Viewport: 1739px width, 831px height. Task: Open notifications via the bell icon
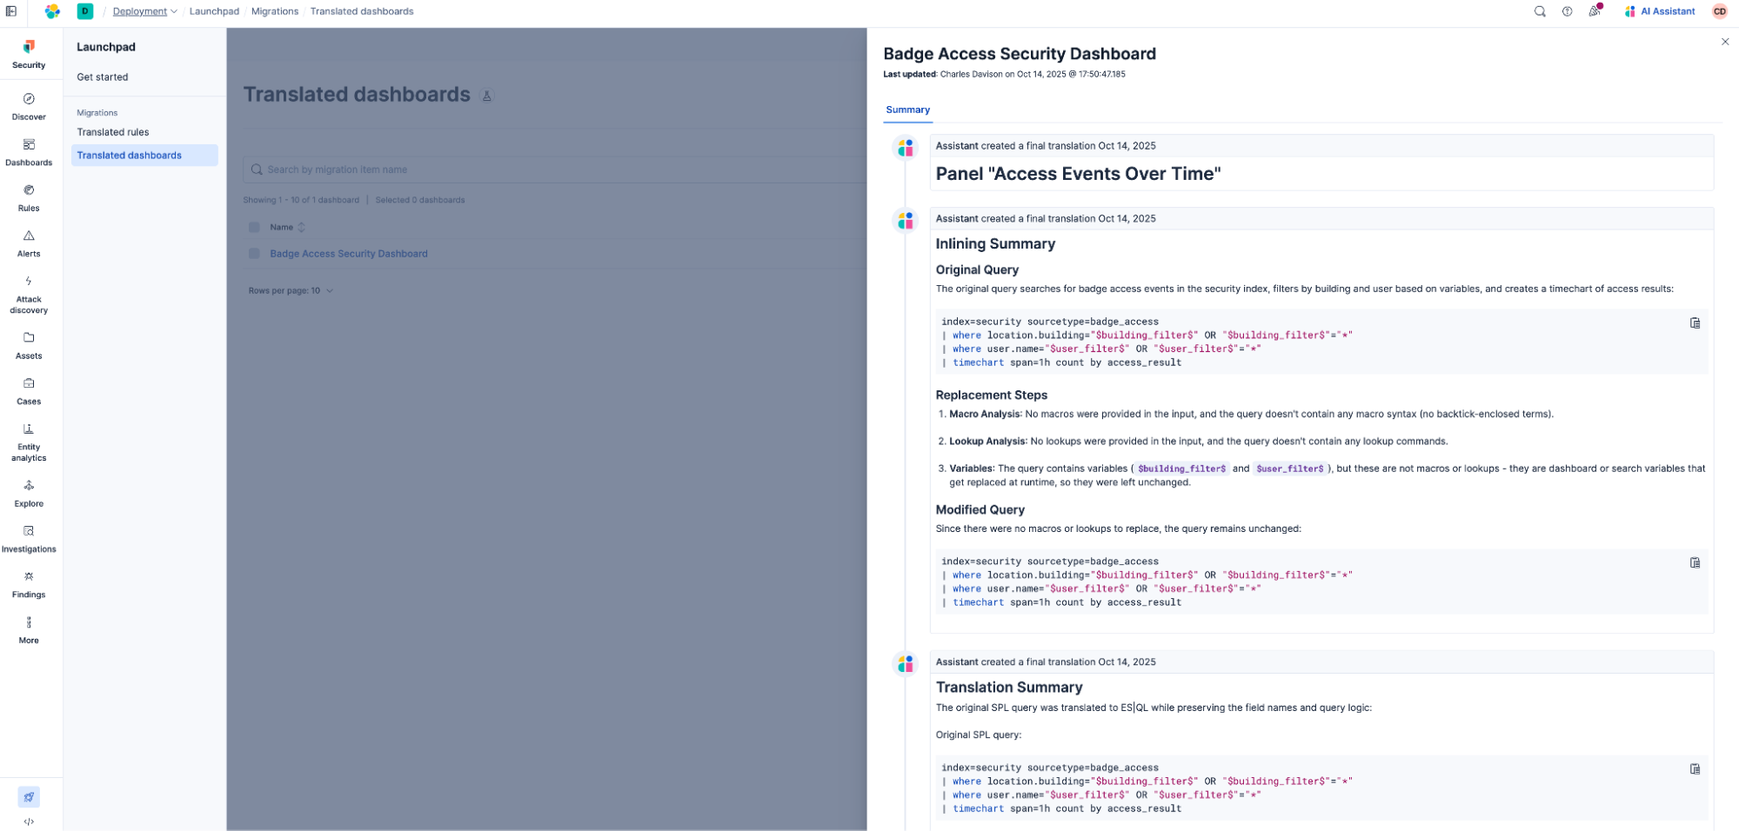[x=1595, y=11]
